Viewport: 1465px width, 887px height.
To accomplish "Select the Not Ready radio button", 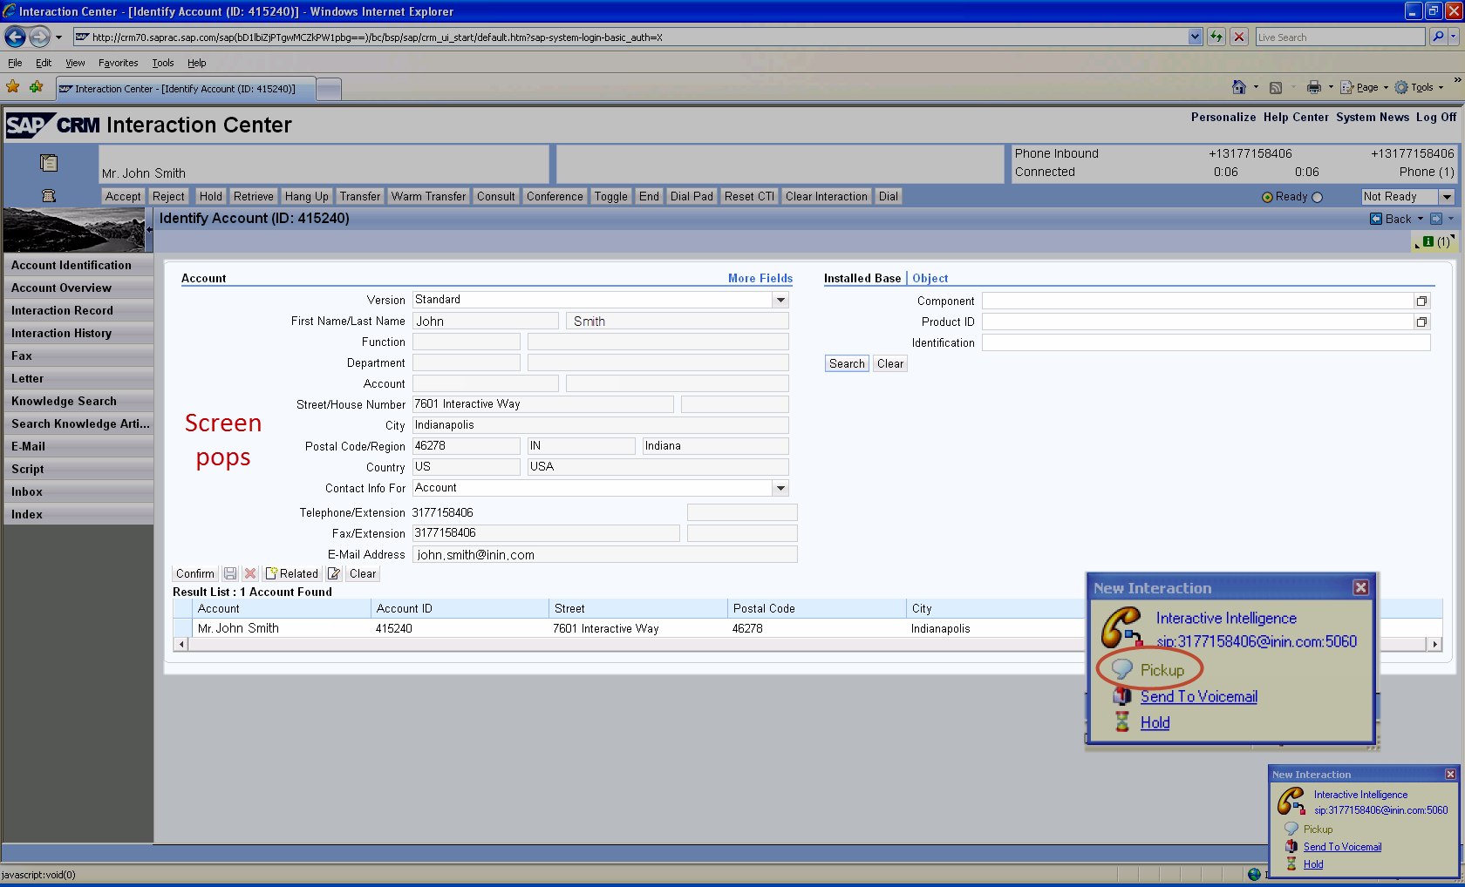I will (1316, 197).
